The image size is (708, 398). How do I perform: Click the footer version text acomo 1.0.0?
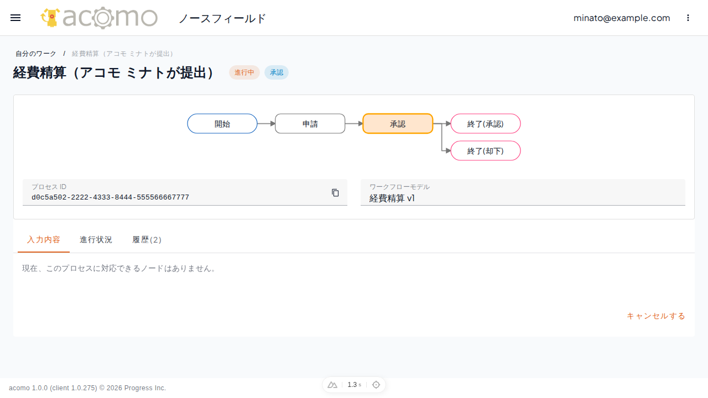87,388
